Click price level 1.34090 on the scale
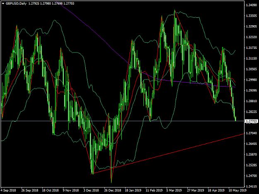Screen dimensions: 259x194 [x=252, y=5]
